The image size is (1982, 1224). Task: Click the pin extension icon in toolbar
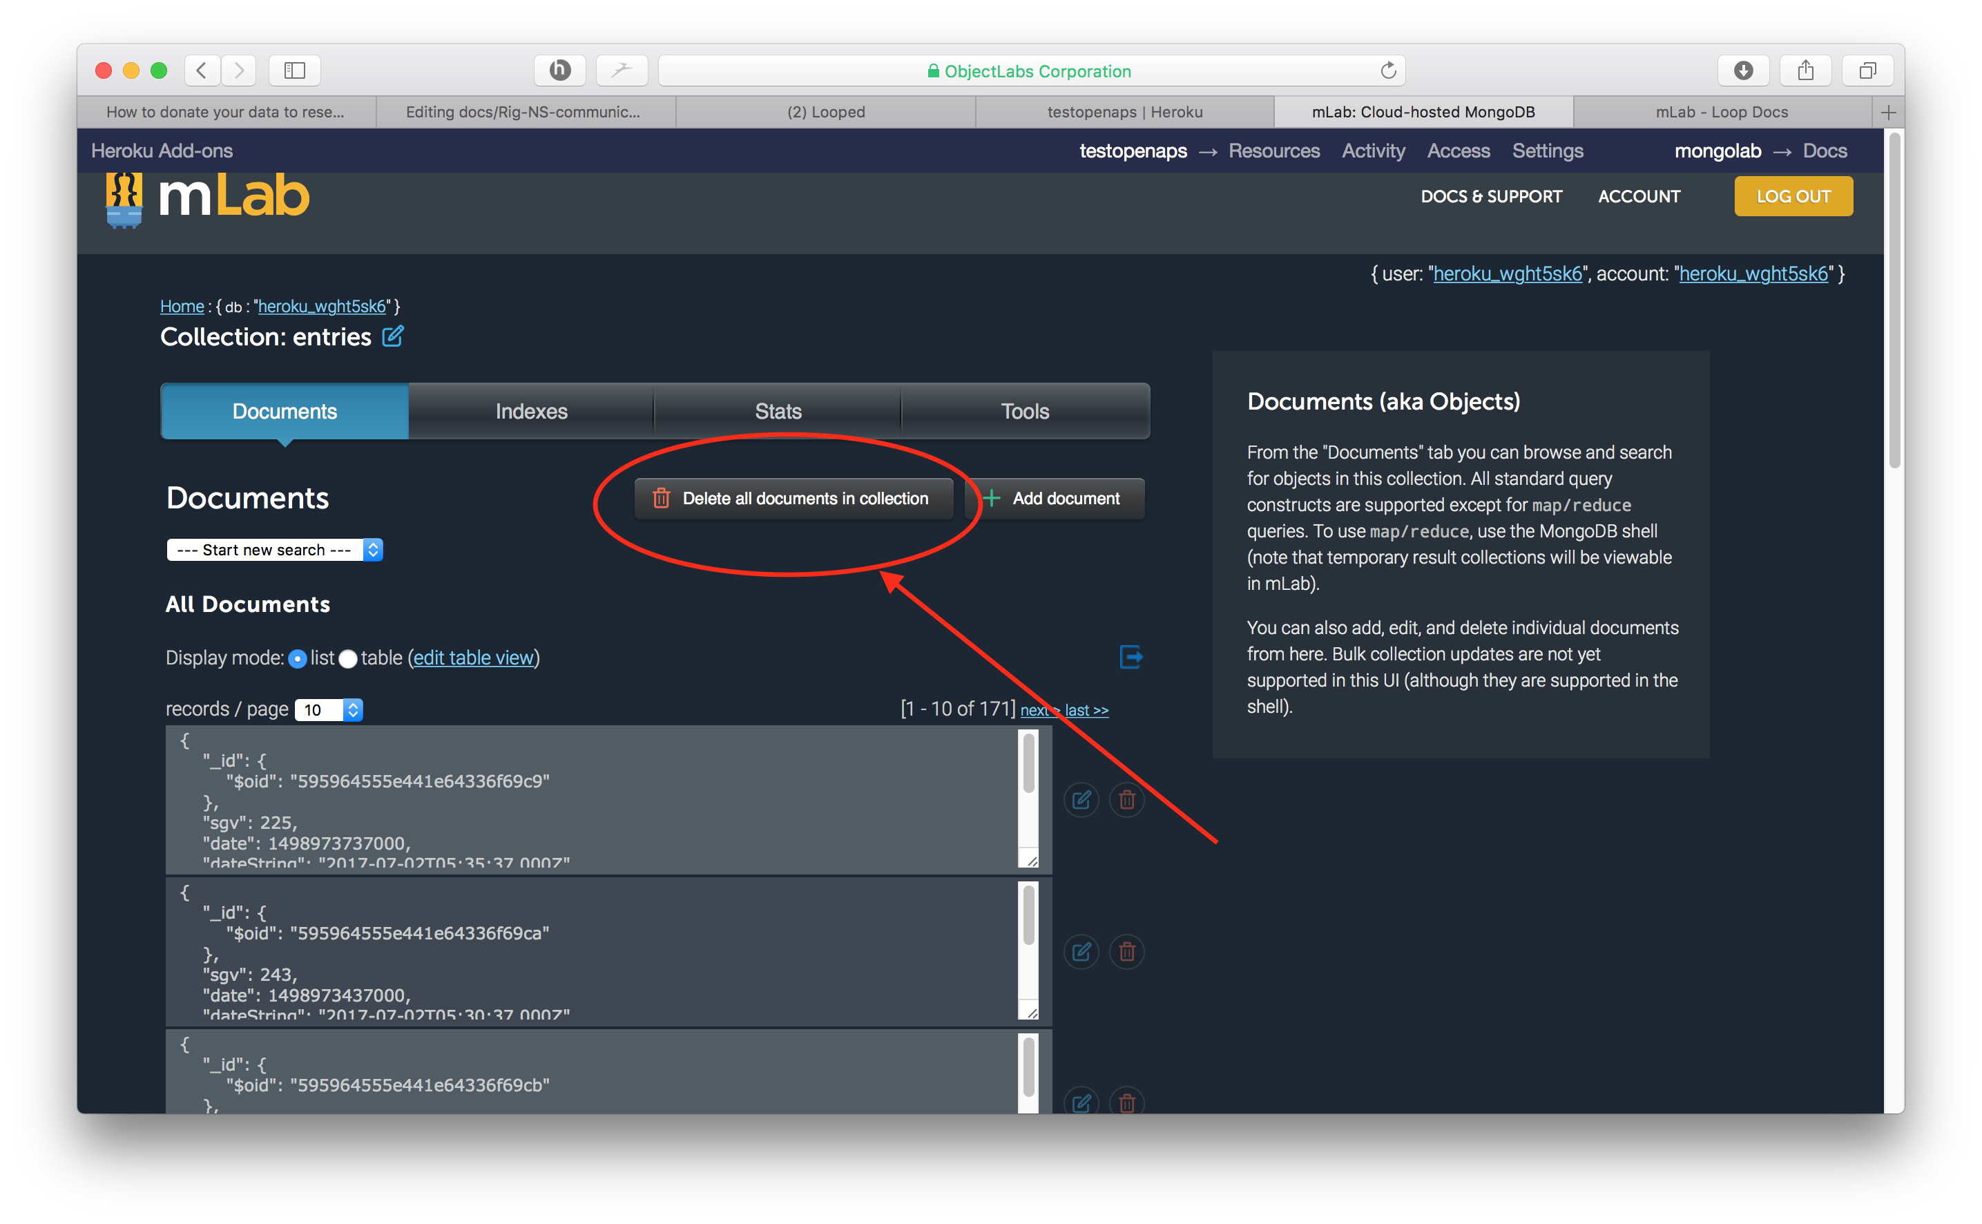(622, 70)
